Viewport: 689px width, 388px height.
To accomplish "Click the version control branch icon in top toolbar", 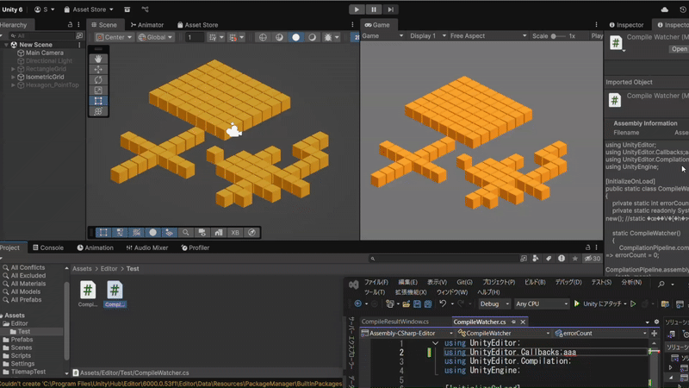I will 145,9.
